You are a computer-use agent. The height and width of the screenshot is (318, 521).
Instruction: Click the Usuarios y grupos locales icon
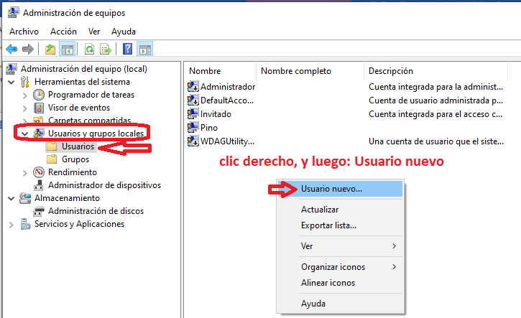point(39,134)
